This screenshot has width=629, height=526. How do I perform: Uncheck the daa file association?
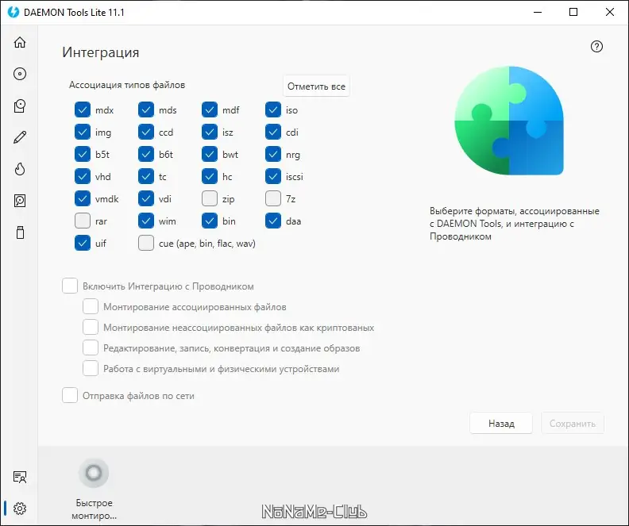point(273,221)
